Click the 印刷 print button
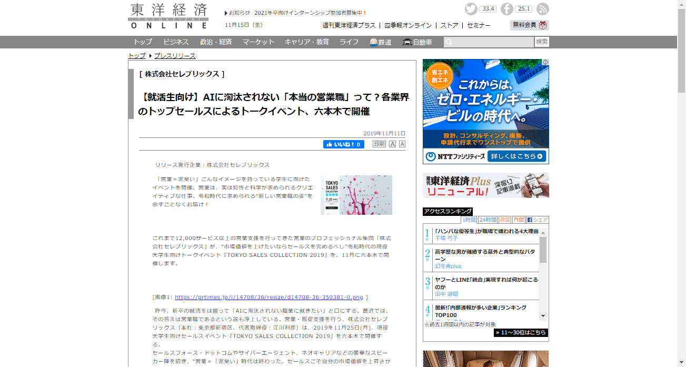The height and width of the screenshot is (367, 686). click(379, 144)
